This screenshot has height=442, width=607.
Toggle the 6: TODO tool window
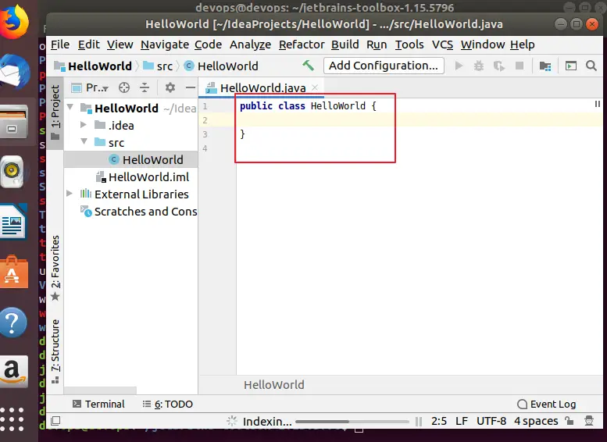[x=168, y=404]
